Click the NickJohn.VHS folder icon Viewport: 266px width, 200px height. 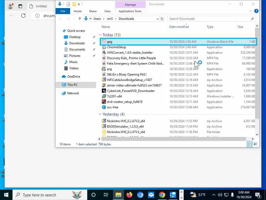pyautogui.click(x=104, y=132)
